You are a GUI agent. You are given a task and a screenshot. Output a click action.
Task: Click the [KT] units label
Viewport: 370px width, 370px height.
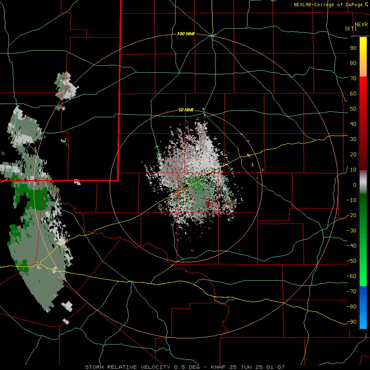351,28
